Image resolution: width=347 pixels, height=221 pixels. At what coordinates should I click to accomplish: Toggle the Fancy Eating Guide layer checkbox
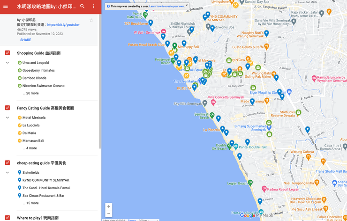pyautogui.click(x=8, y=108)
